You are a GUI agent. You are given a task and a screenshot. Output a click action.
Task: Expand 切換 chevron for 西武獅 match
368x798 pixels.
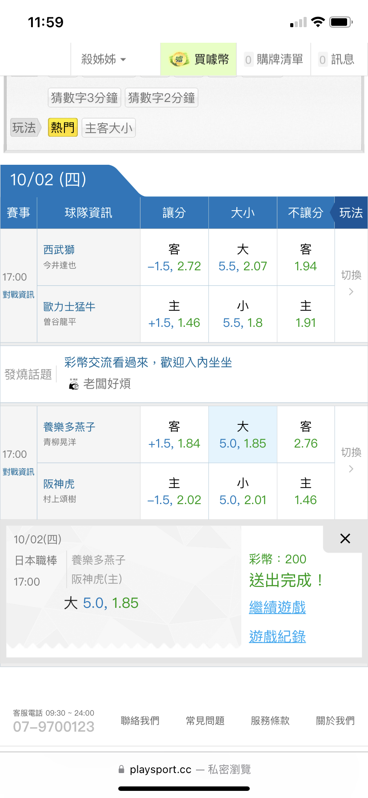point(351,292)
